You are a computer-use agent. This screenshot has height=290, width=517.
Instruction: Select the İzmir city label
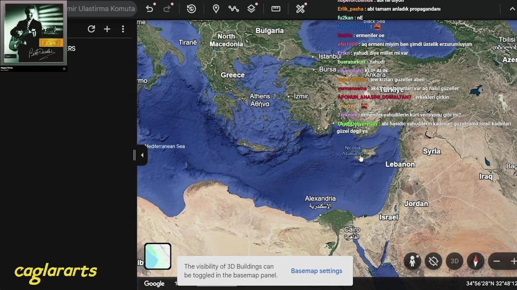coord(301,96)
